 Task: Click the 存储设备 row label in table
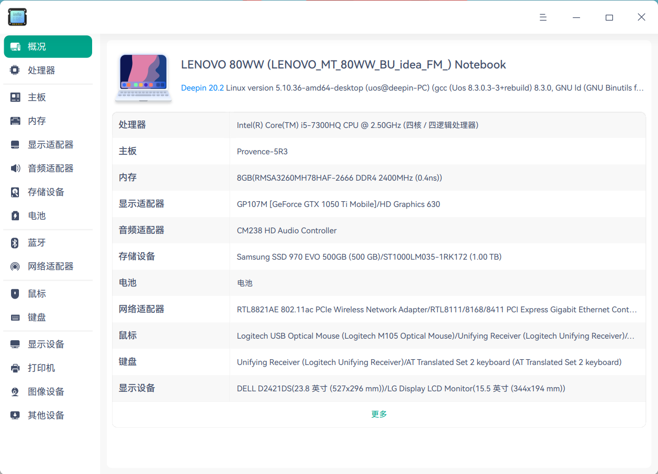click(137, 256)
